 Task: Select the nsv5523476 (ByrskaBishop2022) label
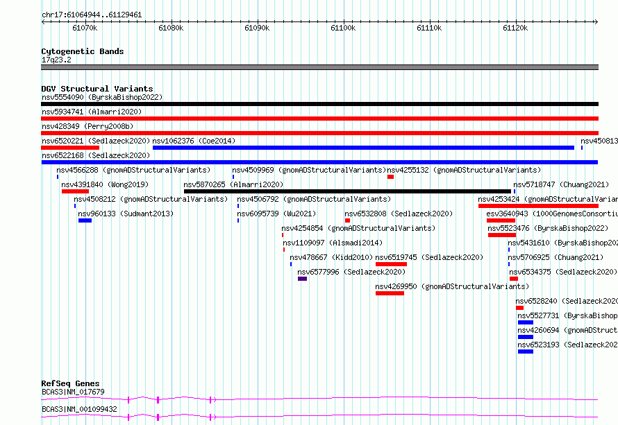click(x=548, y=228)
